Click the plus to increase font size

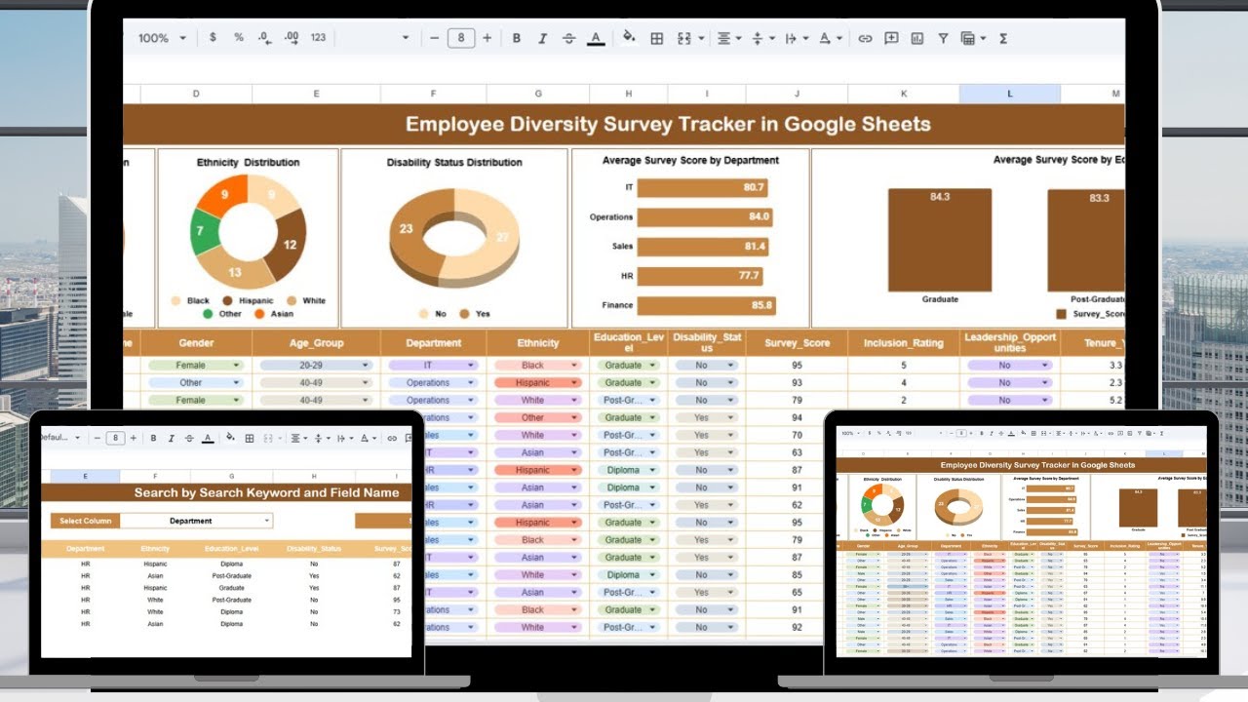click(487, 38)
